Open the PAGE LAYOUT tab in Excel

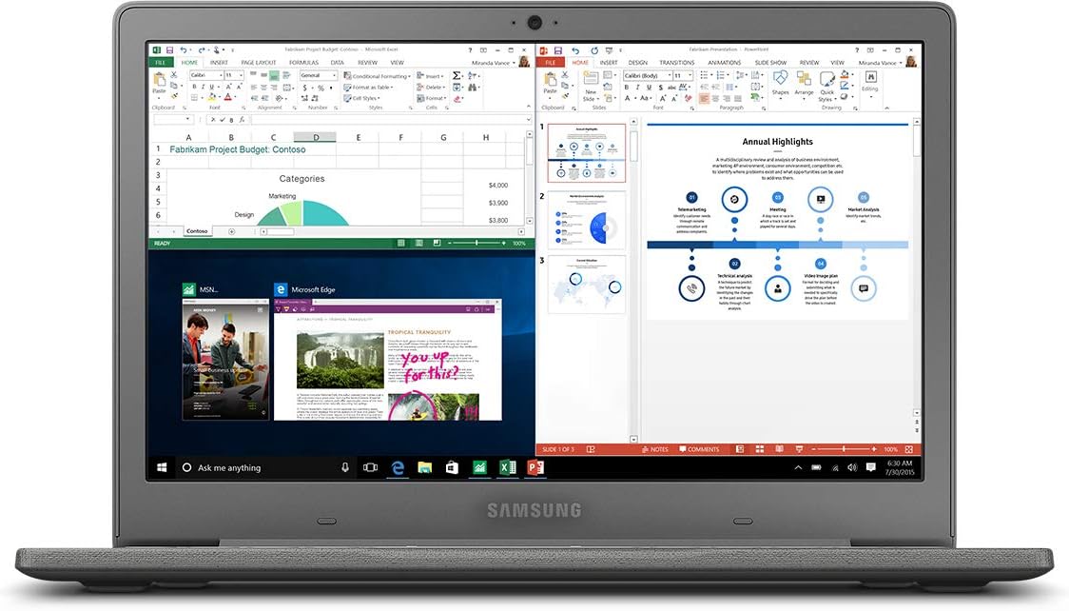click(x=259, y=63)
